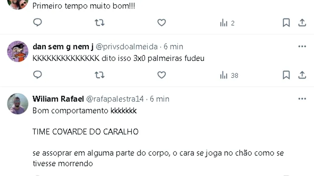This screenshot has width=314, height=176.
Task: Open the "3x0 palmeiras" tweet text
Action: pyautogui.click(x=118, y=58)
